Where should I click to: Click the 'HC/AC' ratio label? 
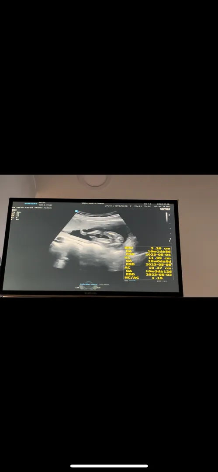pos(131,278)
